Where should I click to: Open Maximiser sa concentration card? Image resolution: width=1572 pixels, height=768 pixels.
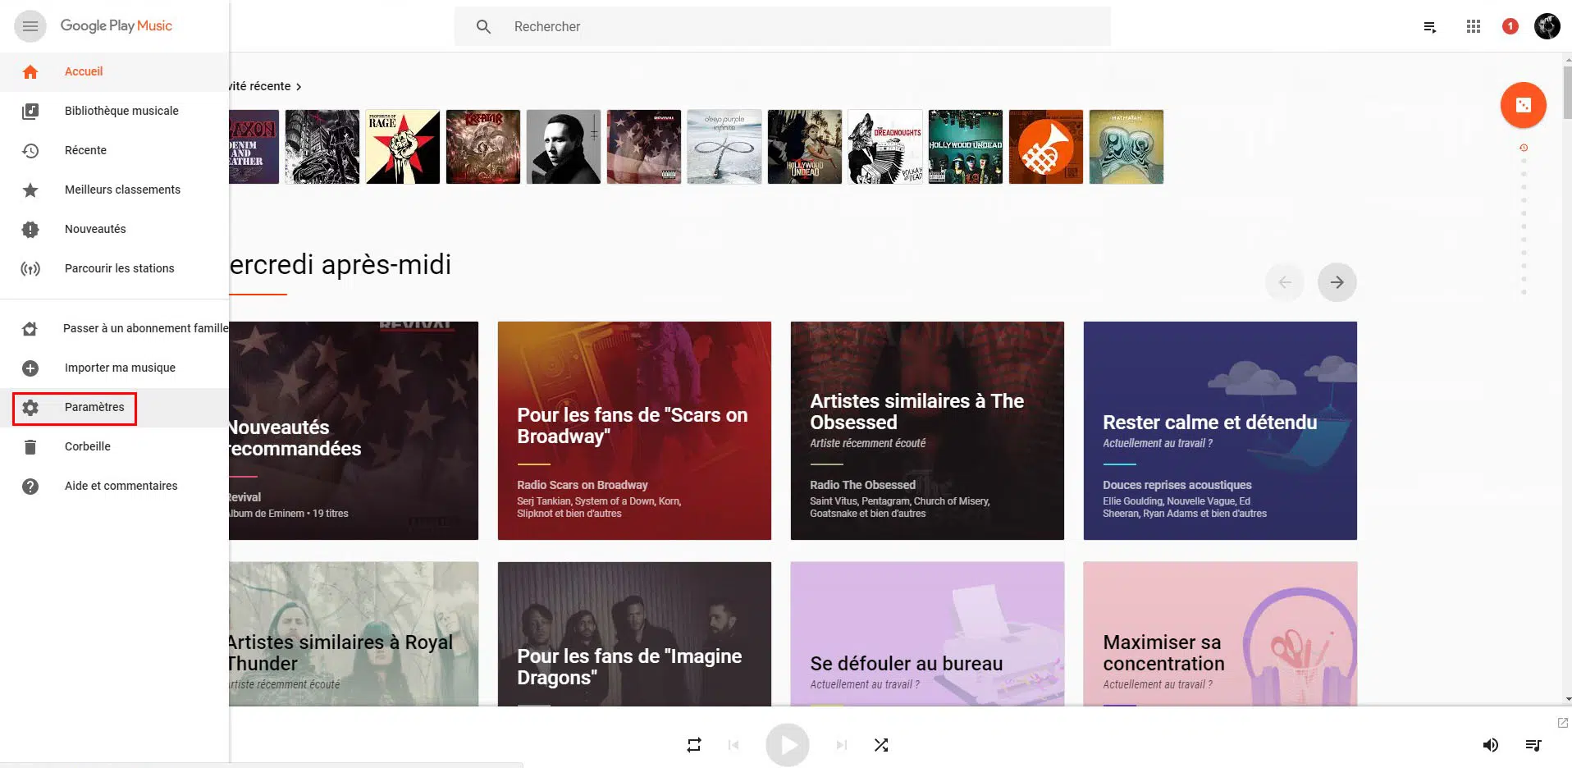[1220, 634]
